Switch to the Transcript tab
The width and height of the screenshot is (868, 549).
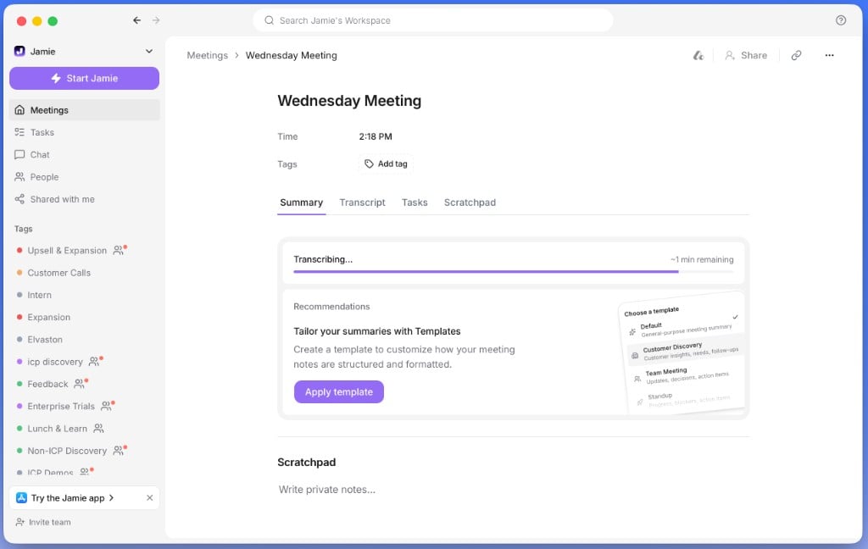362,202
